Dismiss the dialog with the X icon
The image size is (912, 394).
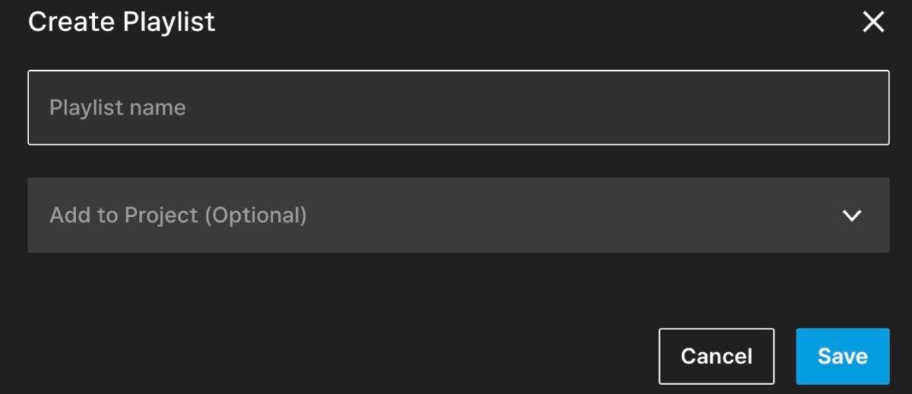(x=873, y=22)
